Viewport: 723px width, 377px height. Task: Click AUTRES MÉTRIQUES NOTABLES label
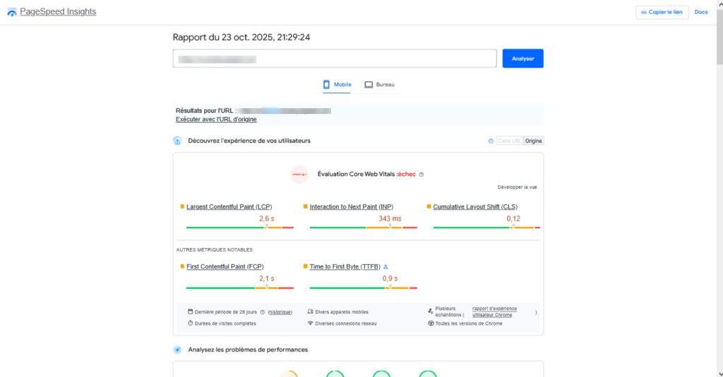(x=215, y=250)
